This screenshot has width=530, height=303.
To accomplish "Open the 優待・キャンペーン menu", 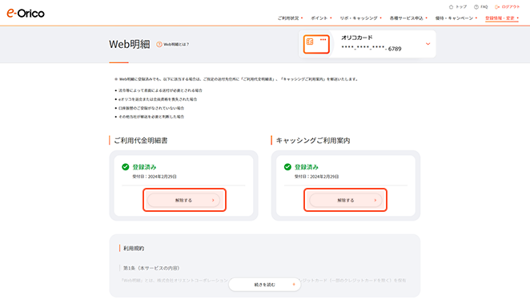I will [x=456, y=18].
